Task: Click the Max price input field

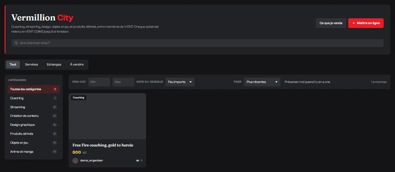Action: point(123,82)
